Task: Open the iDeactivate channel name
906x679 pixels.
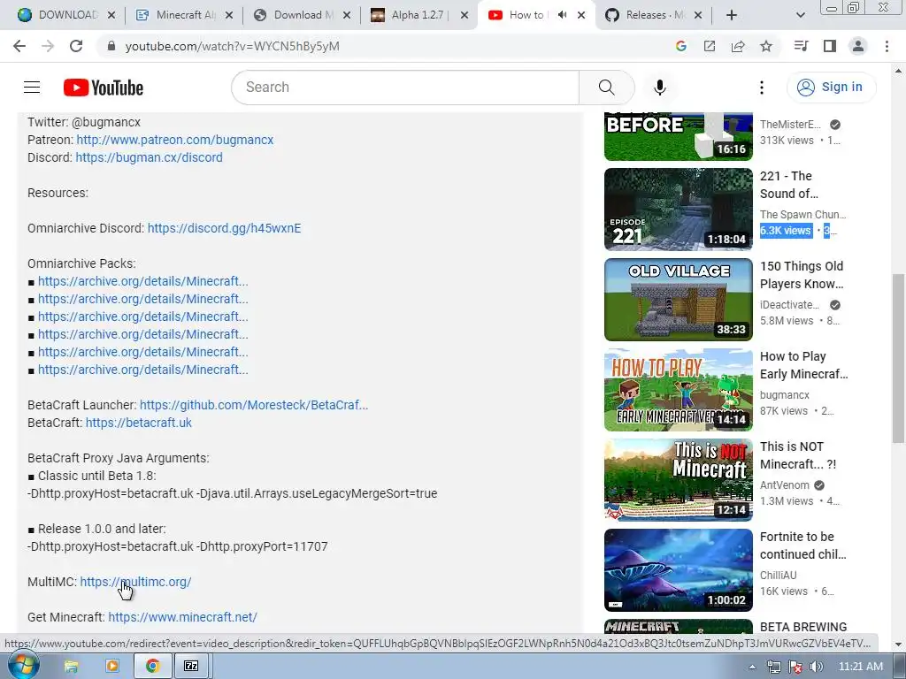Action: pyautogui.click(x=789, y=305)
